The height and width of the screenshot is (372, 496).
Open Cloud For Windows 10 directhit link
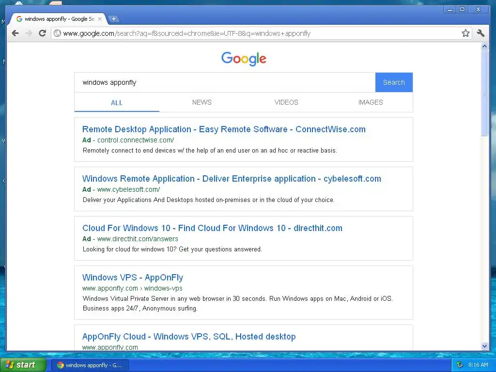pyautogui.click(x=212, y=228)
